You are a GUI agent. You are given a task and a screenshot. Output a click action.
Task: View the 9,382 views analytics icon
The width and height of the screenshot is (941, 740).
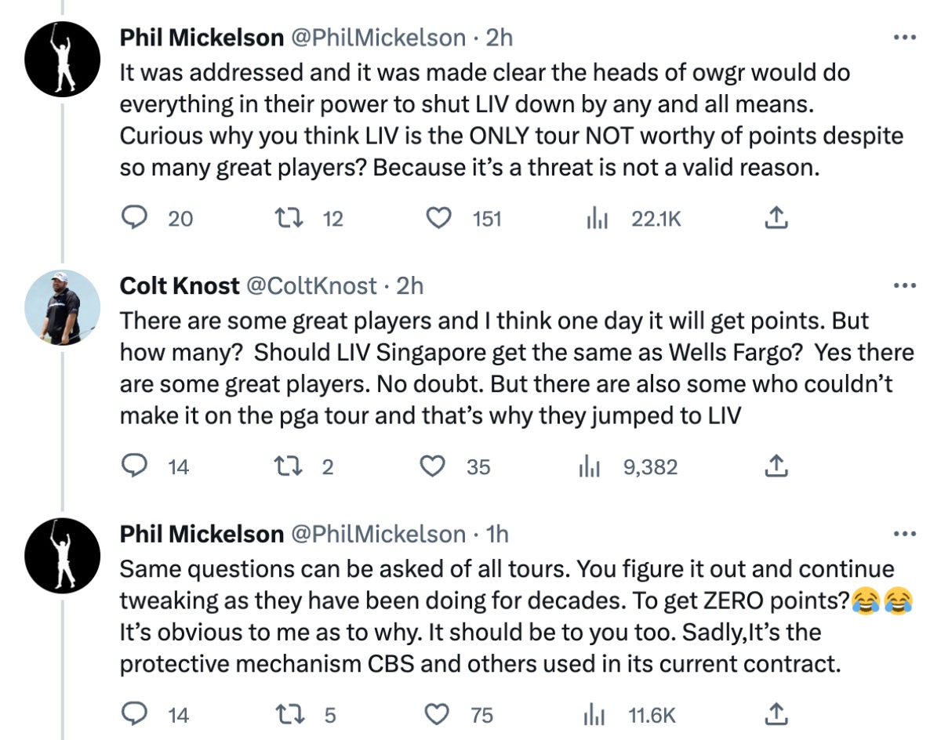click(589, 466)
